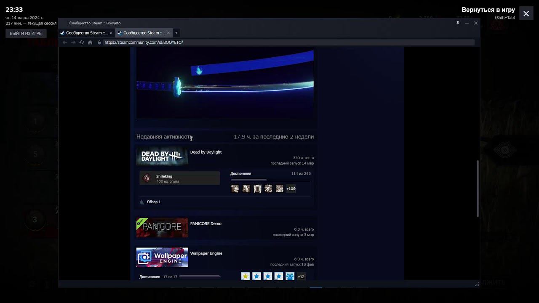Click third Dead by Daylight achievement icon
This screenshot has width=539, height=303.
coord(257,189)
